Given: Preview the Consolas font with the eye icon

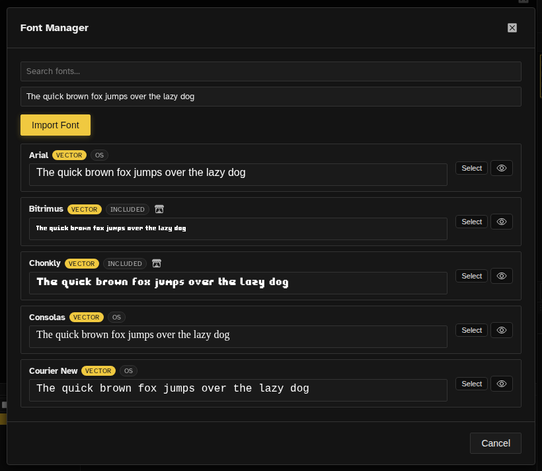Looking at the screenshot, I should point(502,330).
